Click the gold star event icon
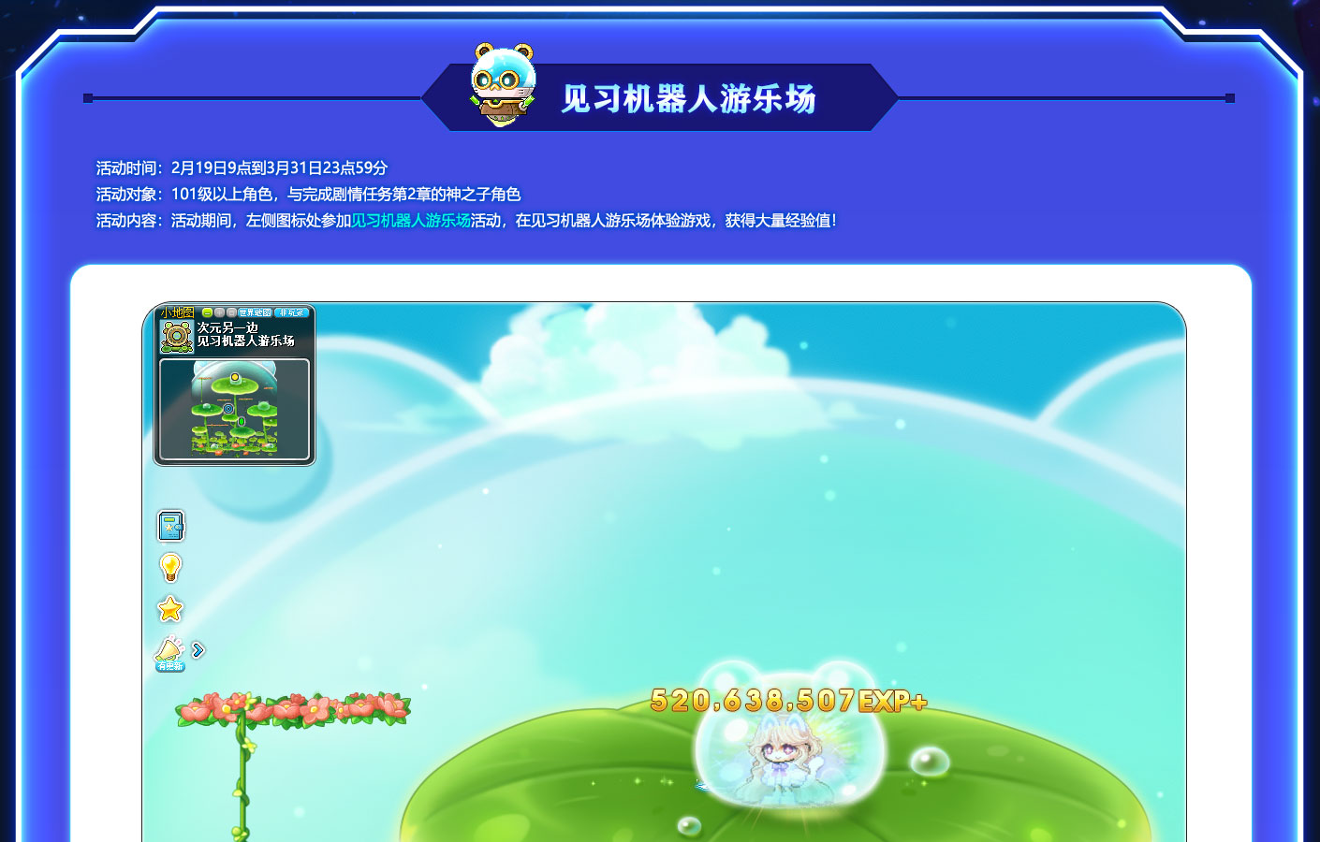 pos(170,609)
